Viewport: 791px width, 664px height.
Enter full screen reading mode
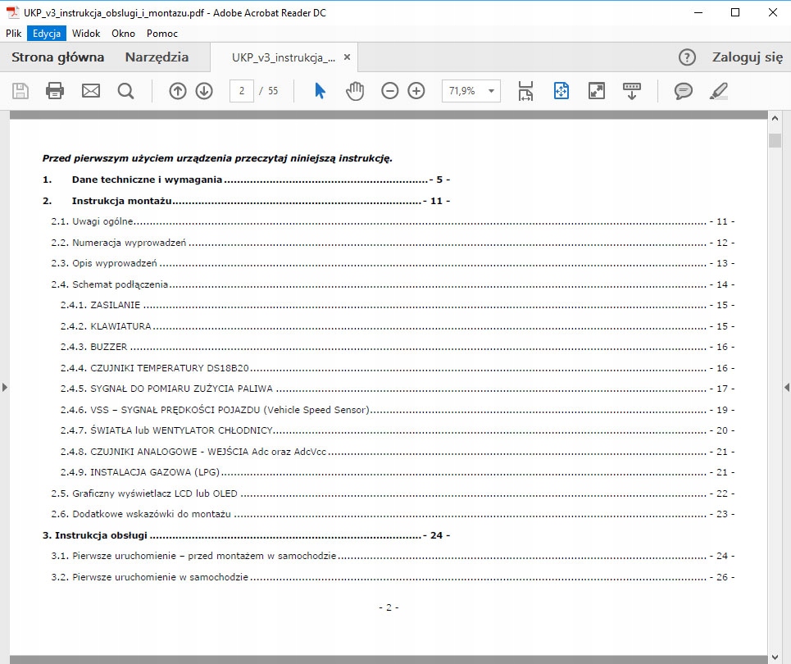(x=597, y=91)
